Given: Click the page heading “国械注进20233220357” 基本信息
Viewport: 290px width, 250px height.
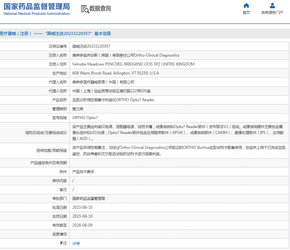Looking at the screenshot, I should point(78,33).
